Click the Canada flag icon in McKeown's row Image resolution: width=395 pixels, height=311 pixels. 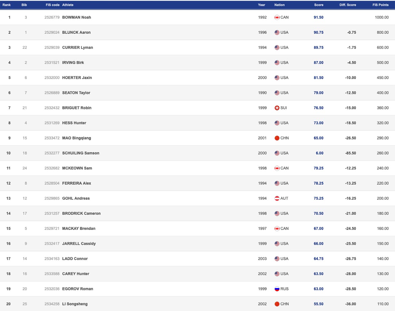pos(277,168)
